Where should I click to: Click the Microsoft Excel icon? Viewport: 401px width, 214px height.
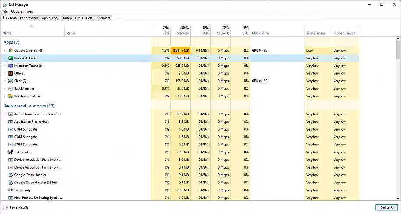pyautogui.click(x=11, y=58)
